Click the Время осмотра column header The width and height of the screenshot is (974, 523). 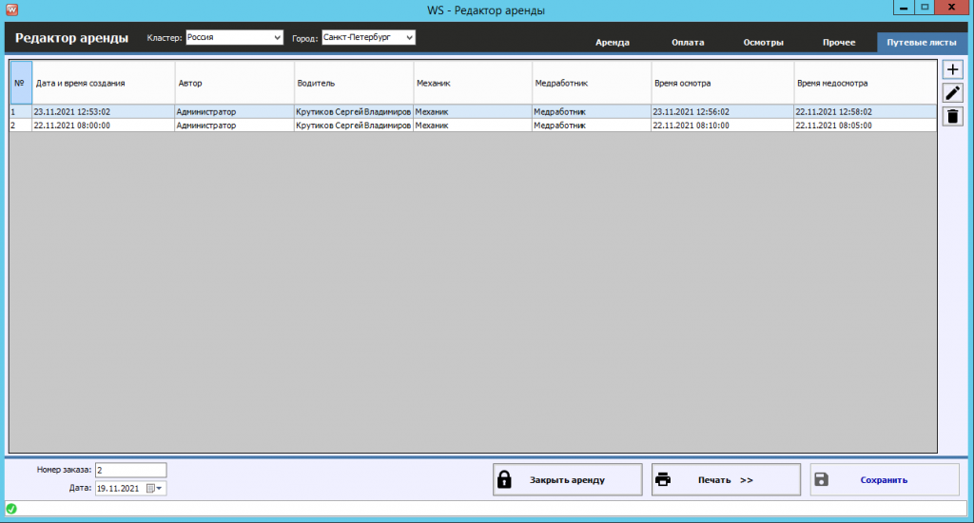click(x=723, y=83)
